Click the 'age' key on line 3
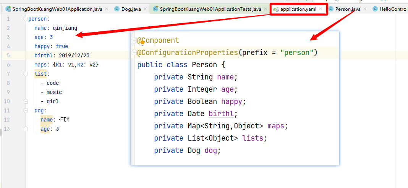 [39, 37]
